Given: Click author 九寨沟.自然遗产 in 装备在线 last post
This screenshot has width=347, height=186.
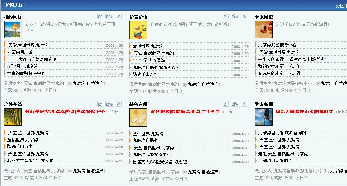Looking at the screenshot, I should click(x=203, y=172).
